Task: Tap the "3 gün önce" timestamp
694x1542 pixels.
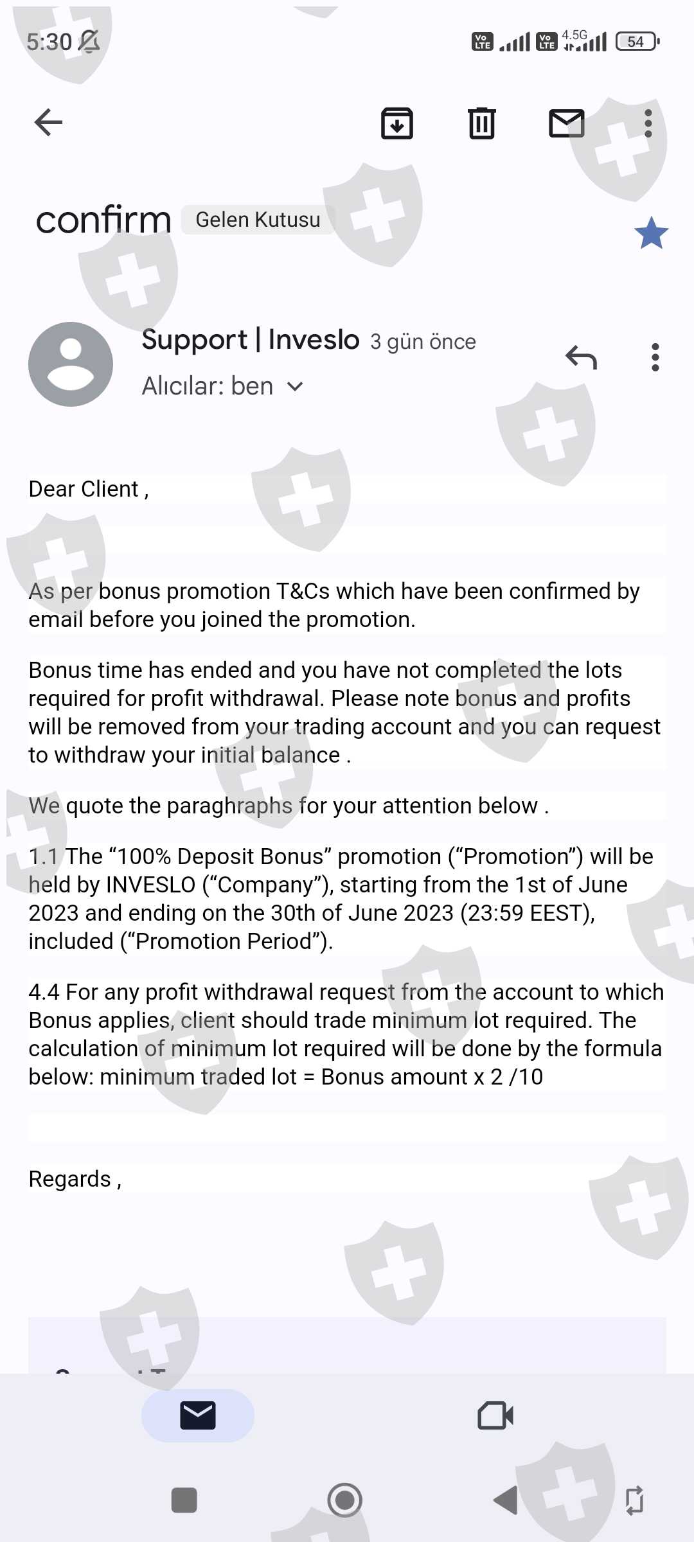Action: (423, 342)
